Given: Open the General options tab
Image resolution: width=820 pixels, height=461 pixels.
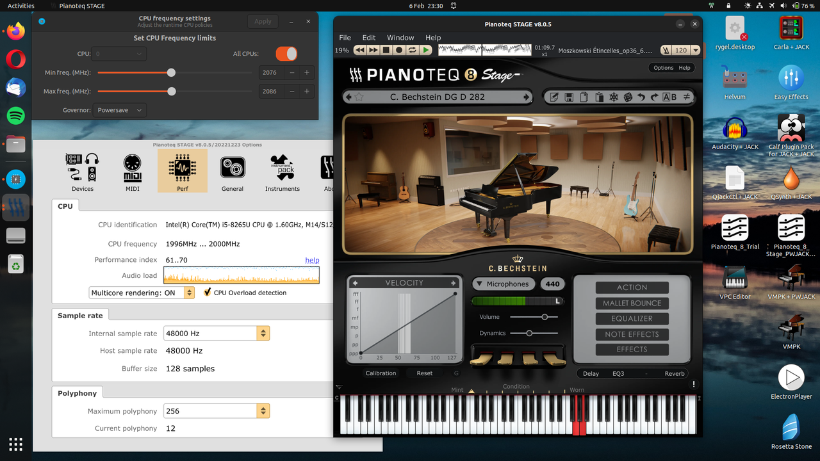Looking at the screenshot, I should [233, 172].
